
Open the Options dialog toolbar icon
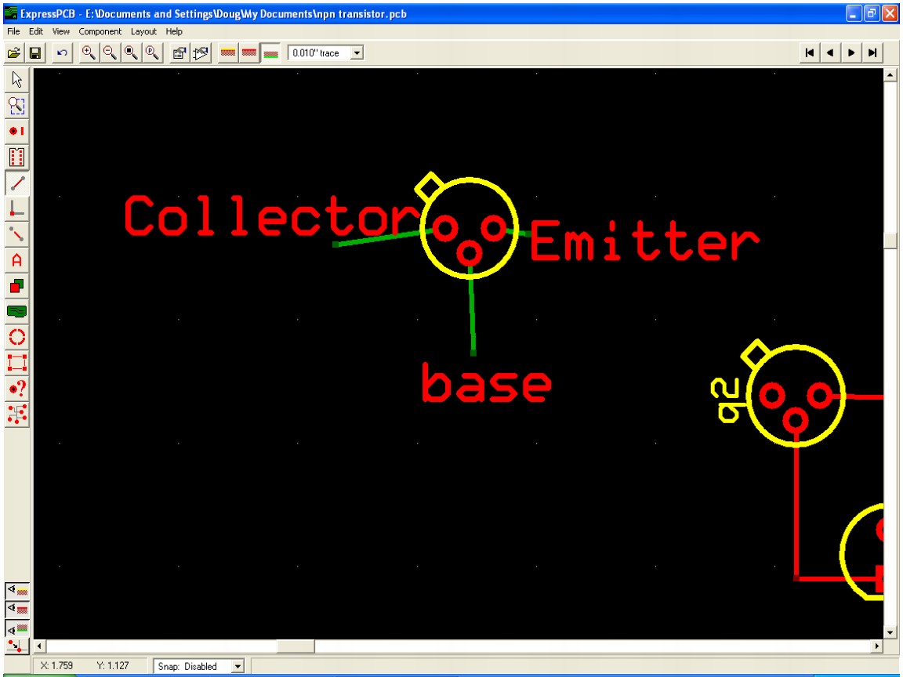click(179, 53)
